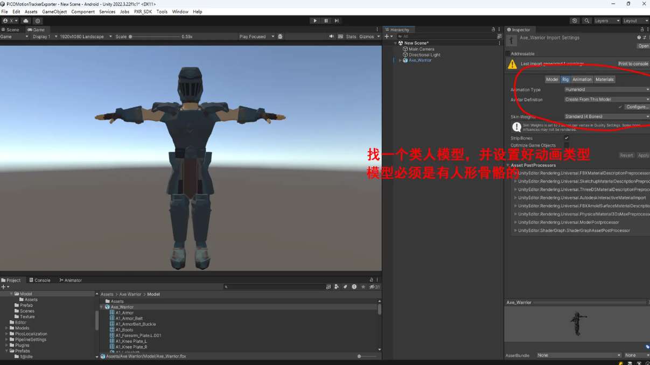The image size is (650, 365).
Task: Click the Configure... button
Action: coord(637,107)
